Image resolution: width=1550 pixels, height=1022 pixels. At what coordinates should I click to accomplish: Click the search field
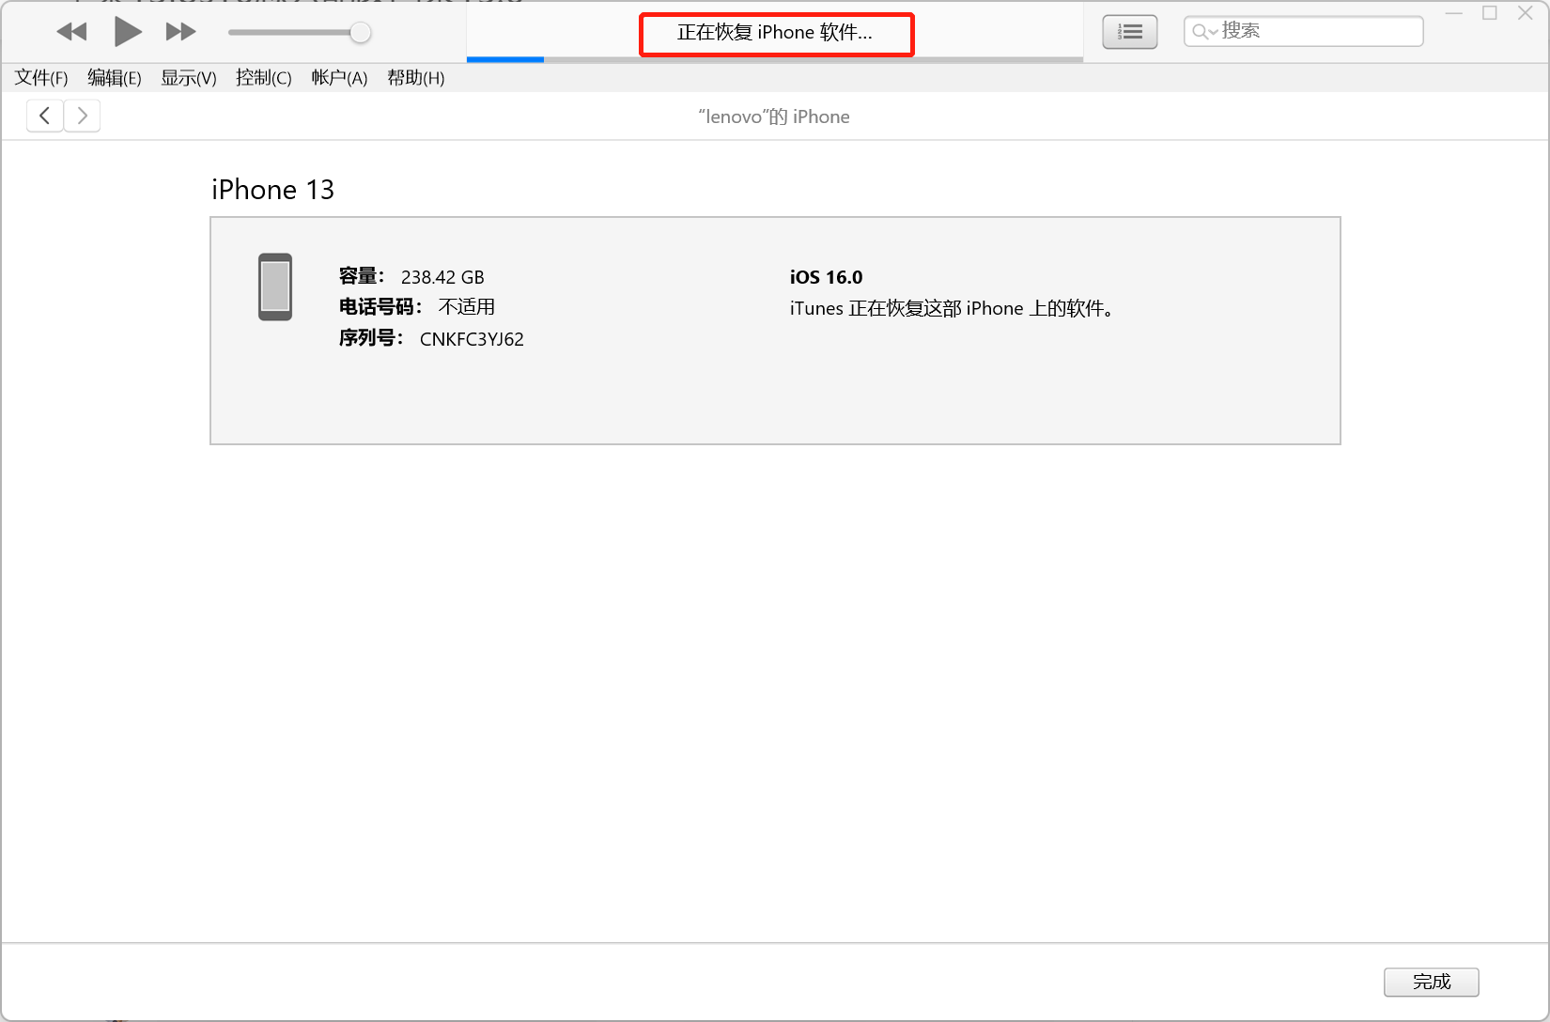click(x=1303, y=31)
